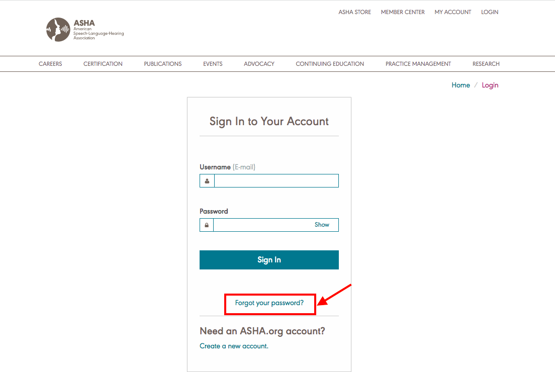Open the Events menu
555x372 pixels.
pos(213,64)
